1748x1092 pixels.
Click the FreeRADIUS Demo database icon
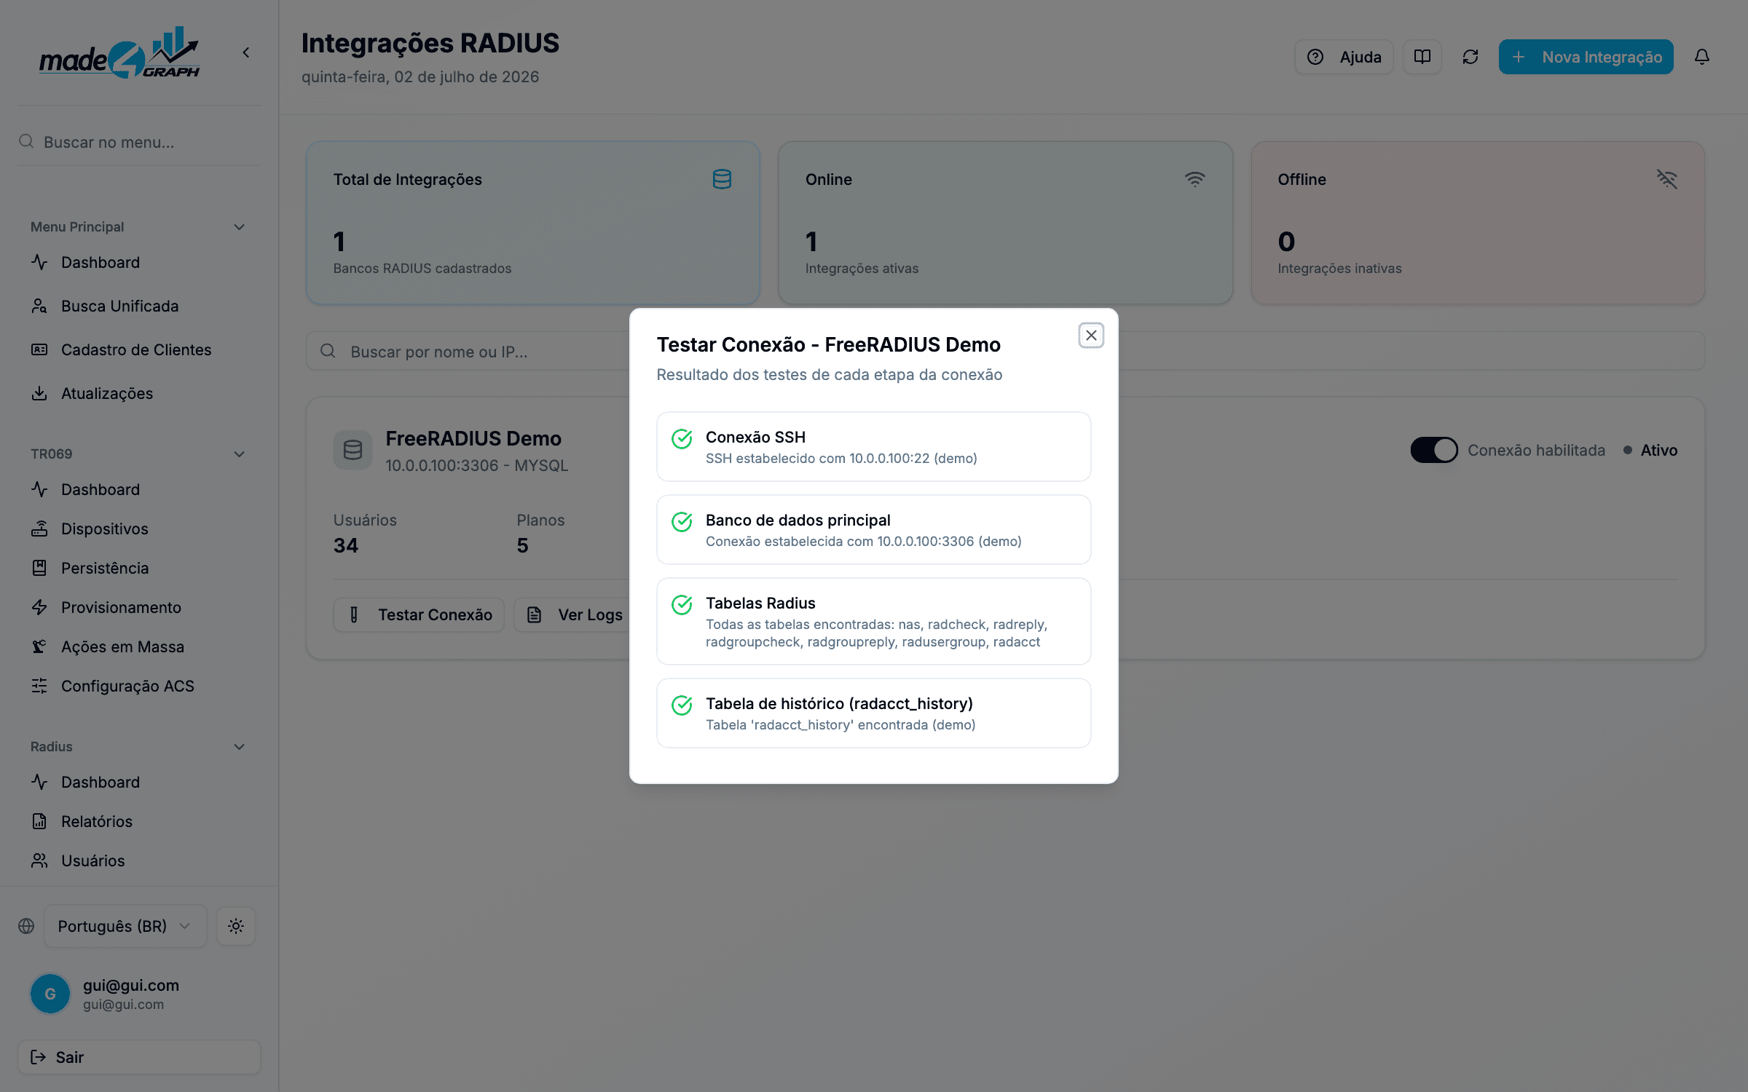pos(353,450)
